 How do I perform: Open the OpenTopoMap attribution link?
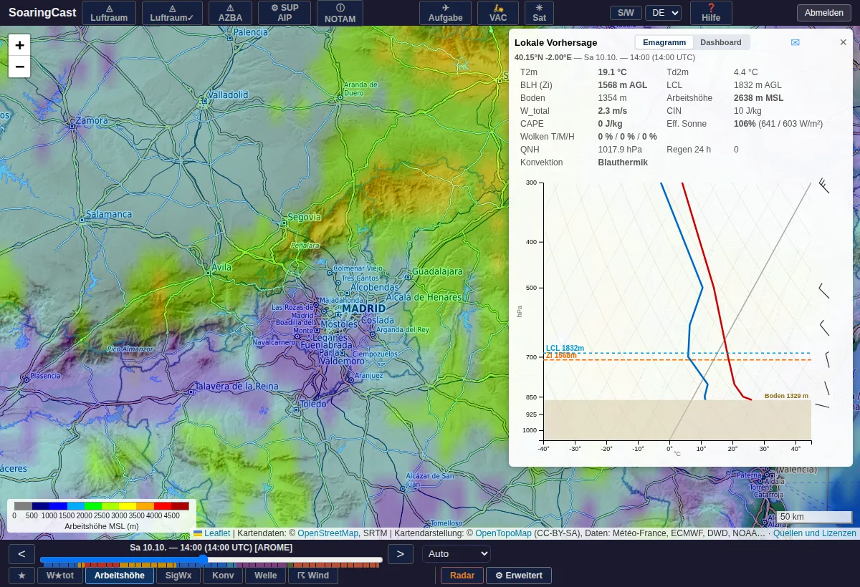503,533
